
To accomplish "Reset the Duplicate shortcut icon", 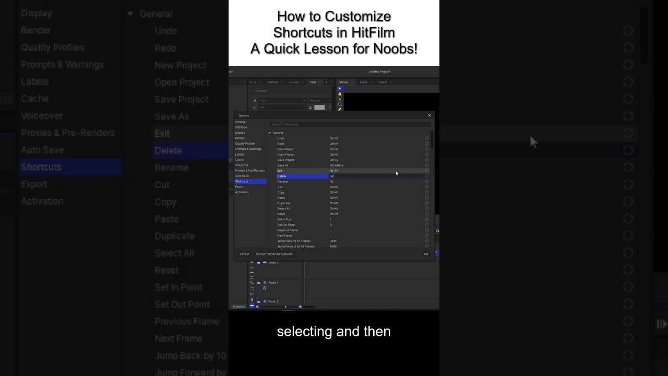I will point(427,203).
